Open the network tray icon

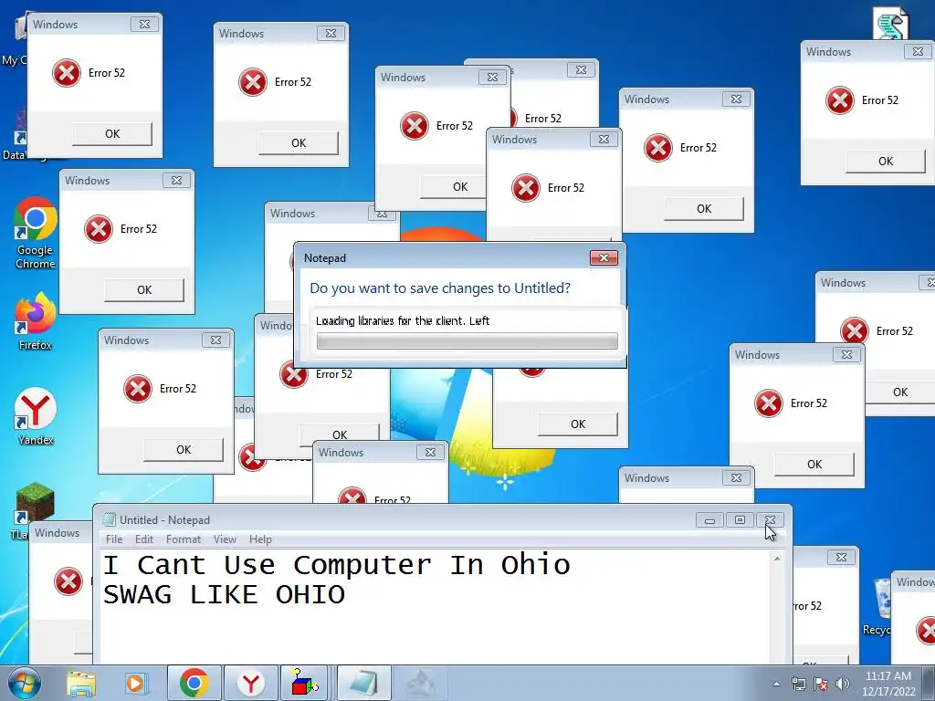pos(798,684)
